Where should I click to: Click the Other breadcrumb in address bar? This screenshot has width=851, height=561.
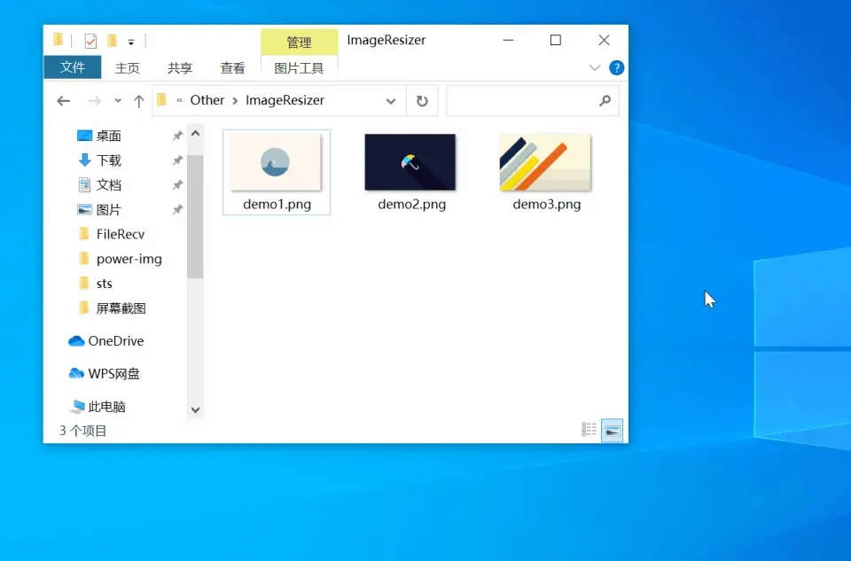click(x=207, y=100)
